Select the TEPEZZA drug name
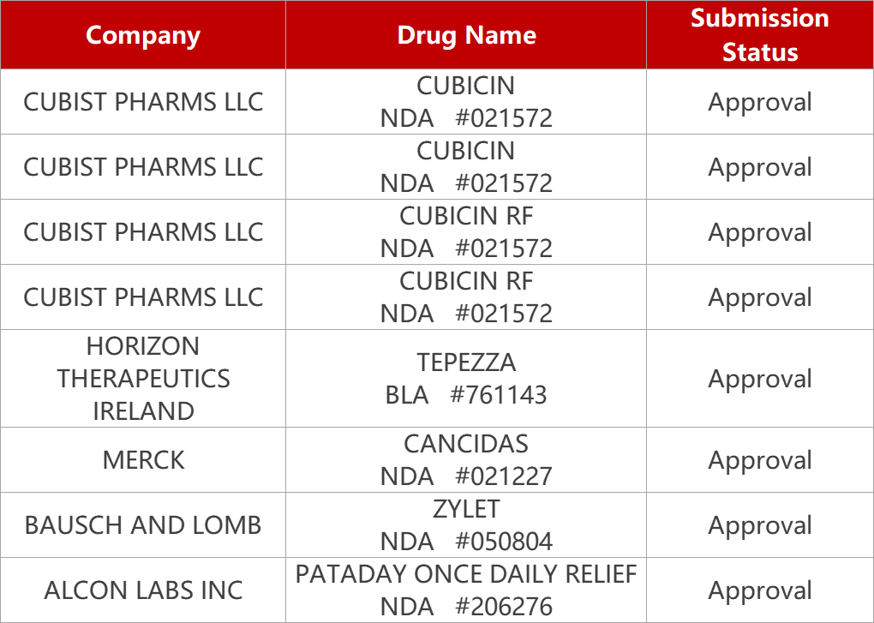 [x=466, y=362]
